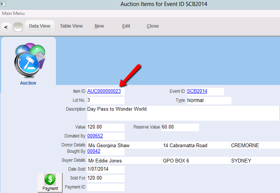
Task: Click the Date Sold field
Action: [105, 170]
